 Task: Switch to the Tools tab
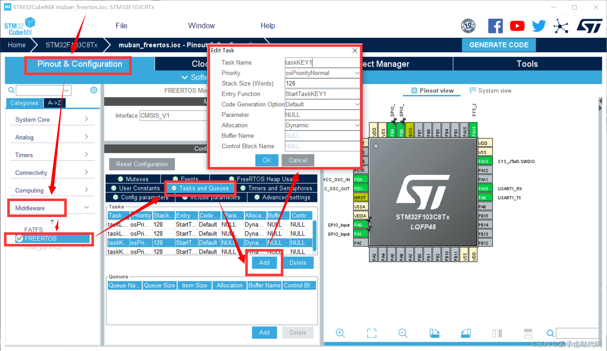[527, 64]
